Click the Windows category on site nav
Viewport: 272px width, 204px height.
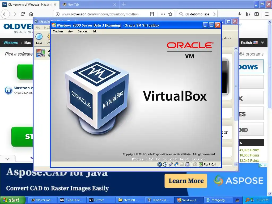coord(11,43)
